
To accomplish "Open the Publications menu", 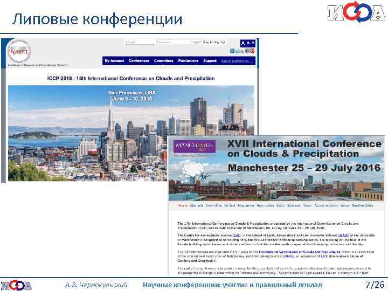I will tap(188, 61).
